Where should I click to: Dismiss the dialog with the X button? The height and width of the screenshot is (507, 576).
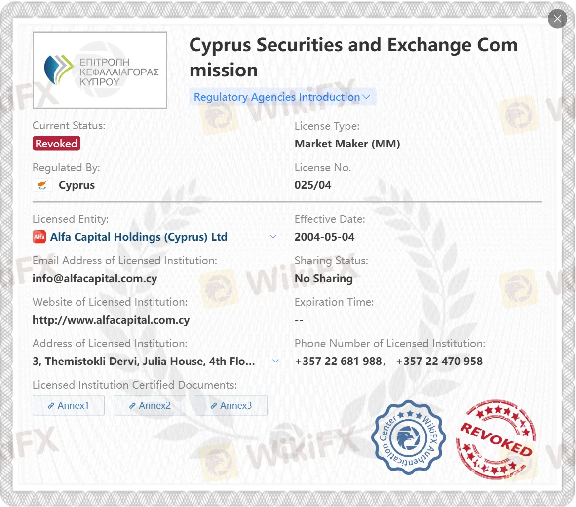coord(557,19)
